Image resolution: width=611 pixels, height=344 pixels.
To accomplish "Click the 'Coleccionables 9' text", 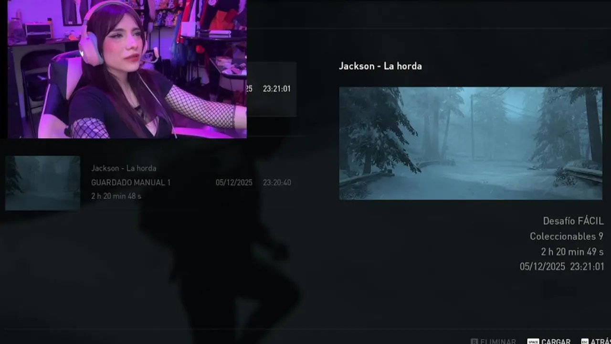I will [567, 236].
